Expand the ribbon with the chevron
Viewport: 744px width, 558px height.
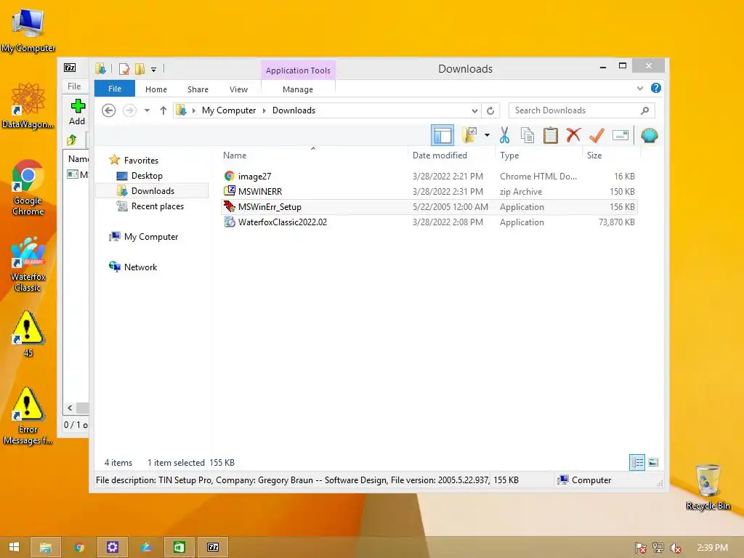pyautogui.click(x=639, y=88)
